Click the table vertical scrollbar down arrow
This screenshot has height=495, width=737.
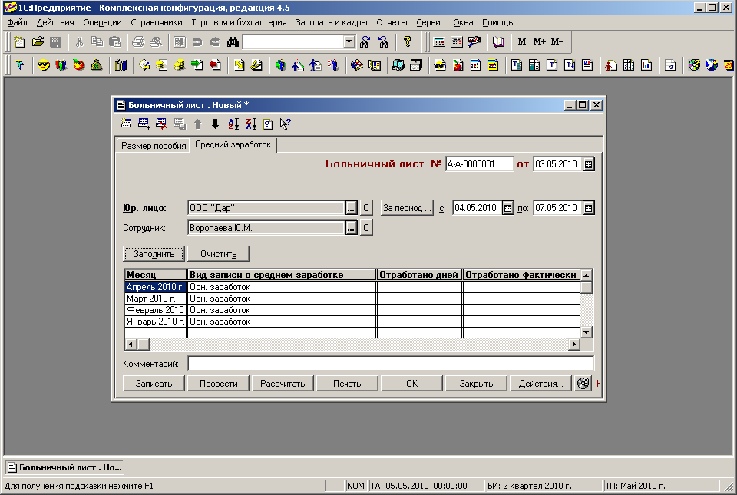tap(586, 332)
